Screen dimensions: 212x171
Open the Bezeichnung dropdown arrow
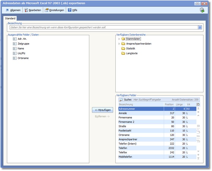(200, 27)
